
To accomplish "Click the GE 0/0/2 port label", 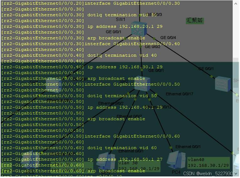I will pos(152,47).
